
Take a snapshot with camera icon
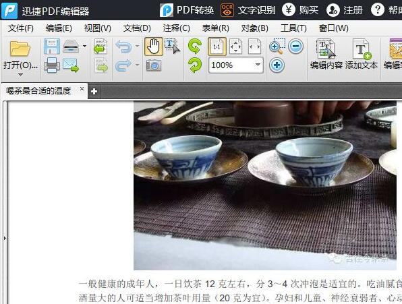pyautogui.click(x=154, y=65)
